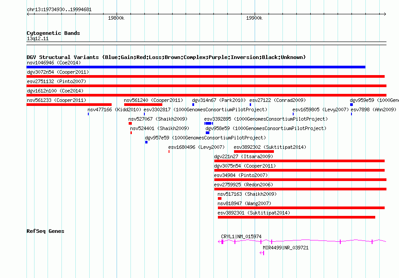Click the chr13:19734930..19994681 coordinates text

pos(59,10)
